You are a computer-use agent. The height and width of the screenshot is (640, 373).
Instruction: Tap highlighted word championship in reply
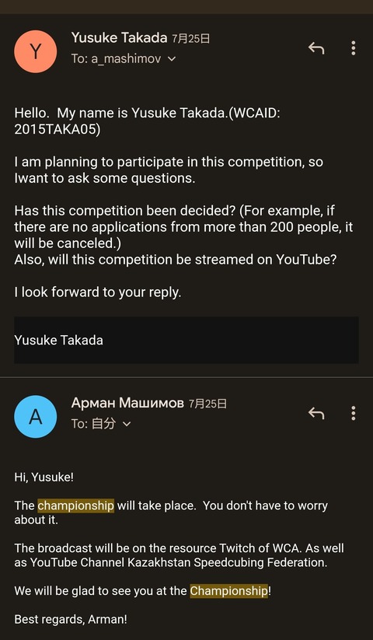(76, 505)
